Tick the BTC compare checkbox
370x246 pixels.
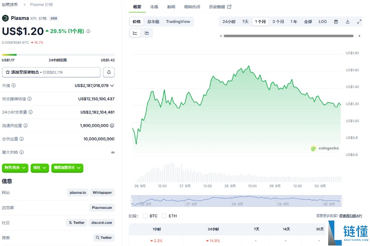coord(145,216)
